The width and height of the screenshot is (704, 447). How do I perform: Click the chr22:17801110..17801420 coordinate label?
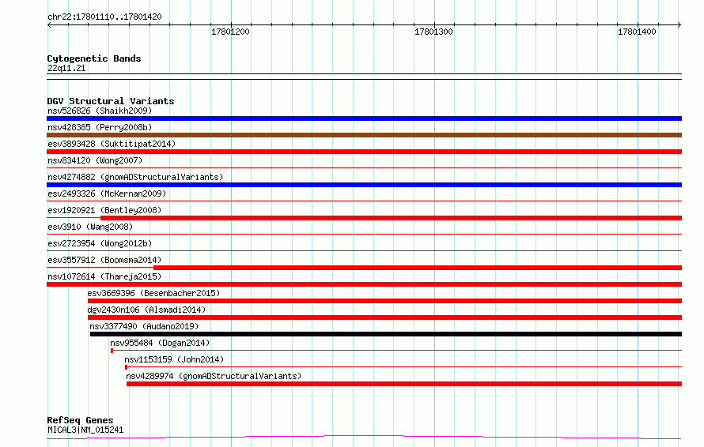pos(104,17)
